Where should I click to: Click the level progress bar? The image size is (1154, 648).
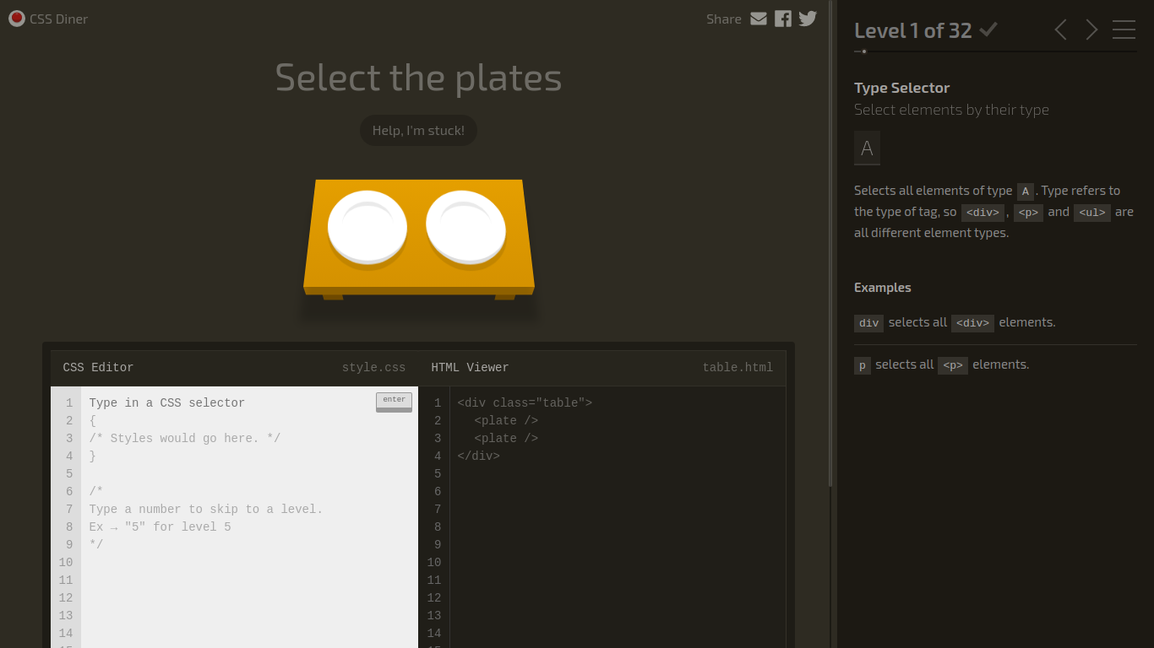995,51
